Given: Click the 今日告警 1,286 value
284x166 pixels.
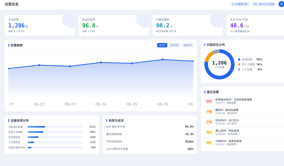Looking at the screenshot, I should pyautogui.click(x=16, y=25).
